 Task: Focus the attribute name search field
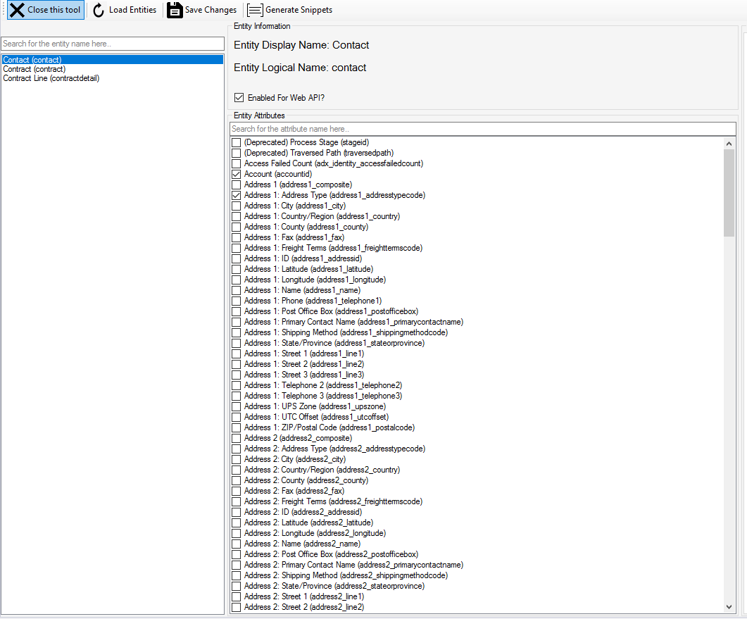483,129
